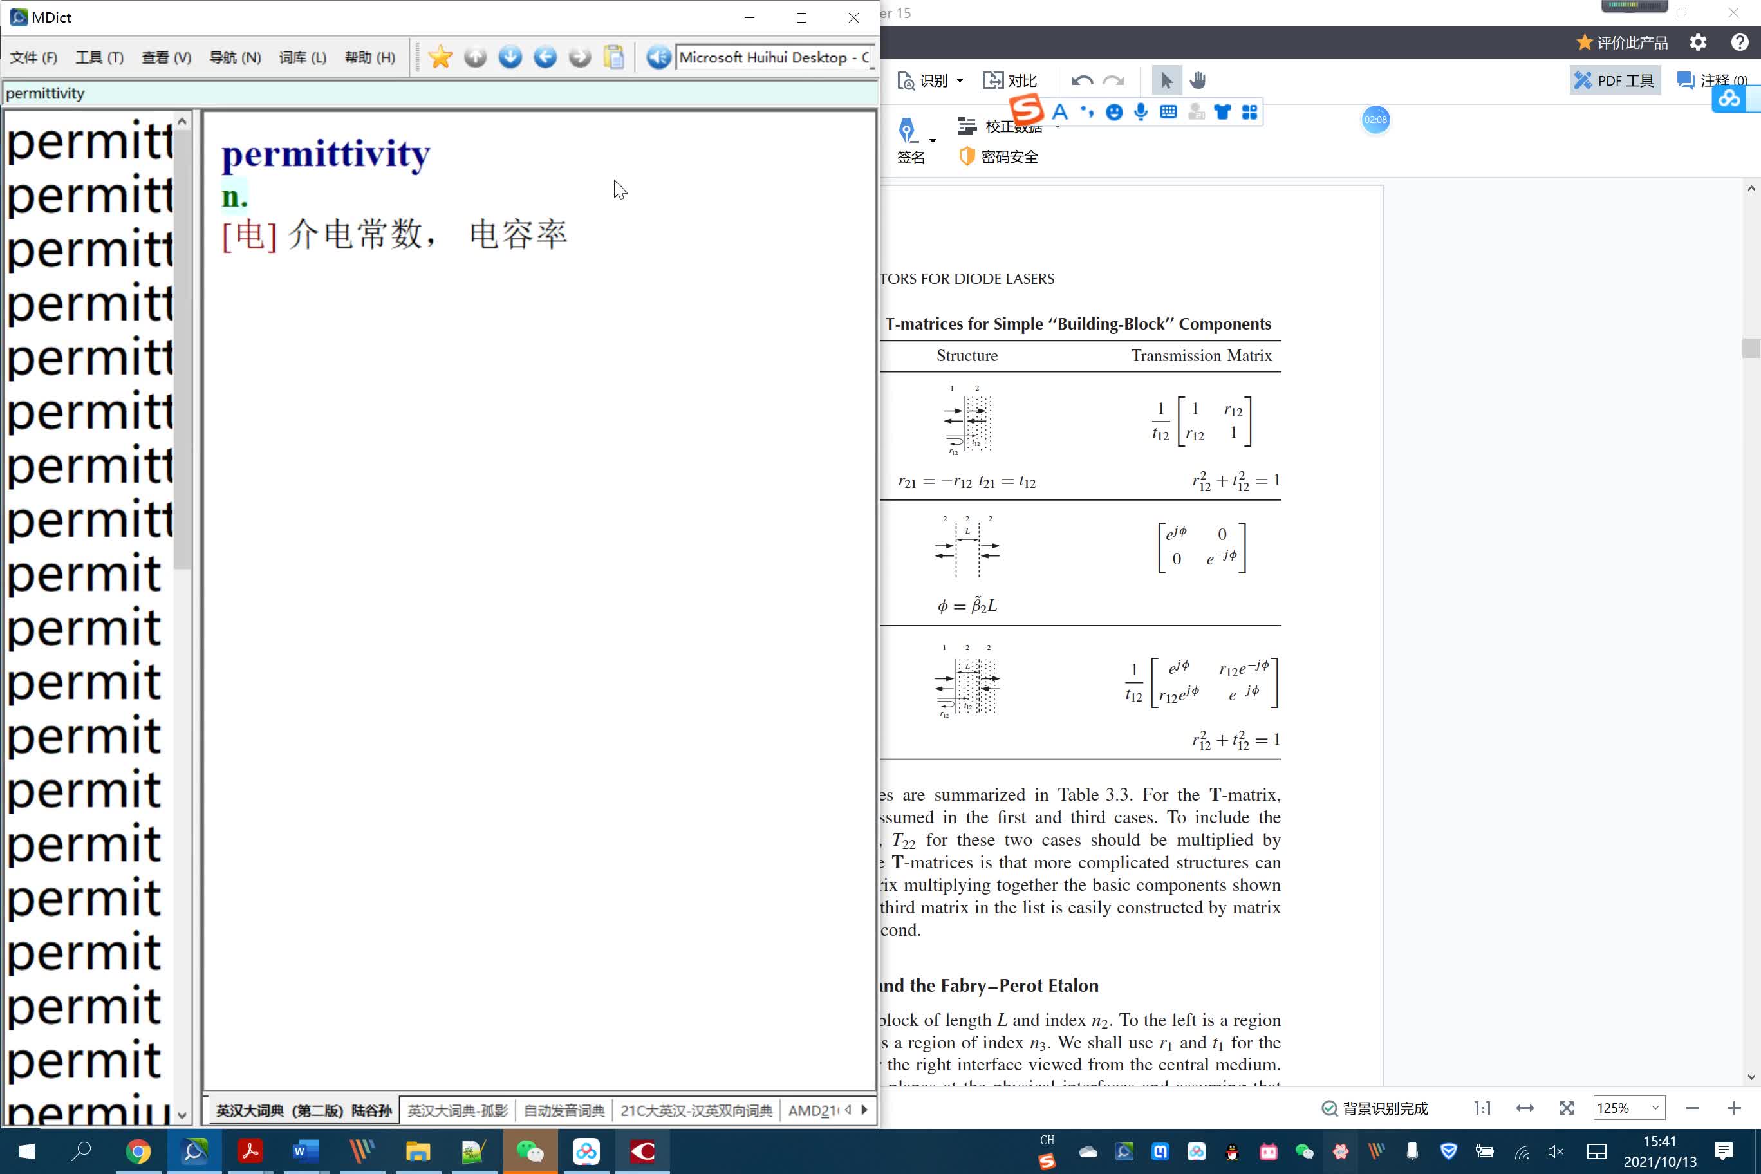Select Microsoft Huihui Desktop voice box
This screenshot has width=1761, height=1174.
pos(775,58)
